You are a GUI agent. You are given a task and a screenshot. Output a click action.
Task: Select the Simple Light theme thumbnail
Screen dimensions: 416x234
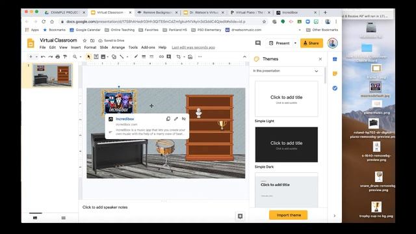(286, 99)
